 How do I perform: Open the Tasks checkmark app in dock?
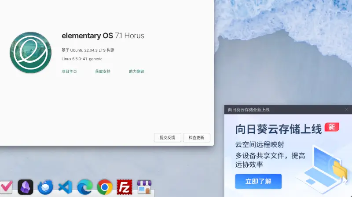tap(6, 187)
